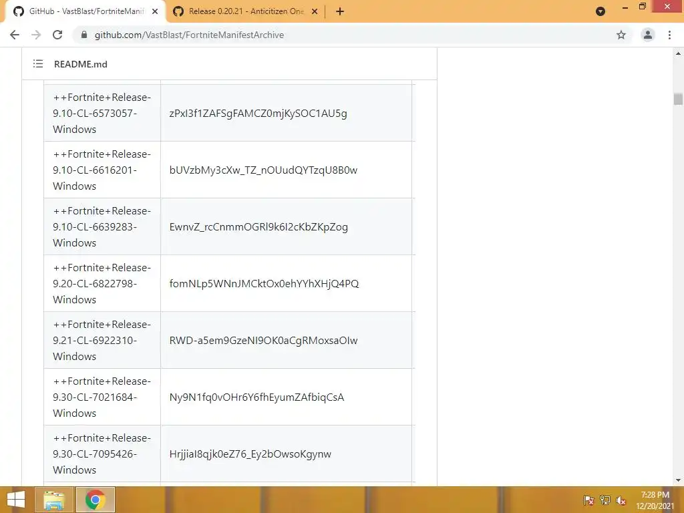Click the address bar URL
Viewport: 684px width, 513px height.
189,35
